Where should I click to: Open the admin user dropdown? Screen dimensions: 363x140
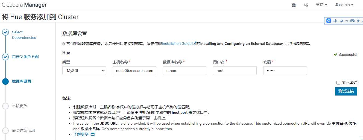(x=344, y=5)
